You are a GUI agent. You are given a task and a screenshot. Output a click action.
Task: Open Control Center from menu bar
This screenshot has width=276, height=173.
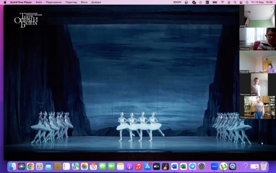point(241,2)
